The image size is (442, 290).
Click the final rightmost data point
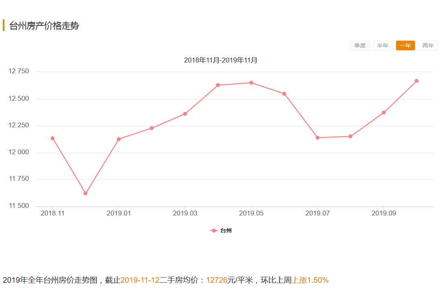417,81
